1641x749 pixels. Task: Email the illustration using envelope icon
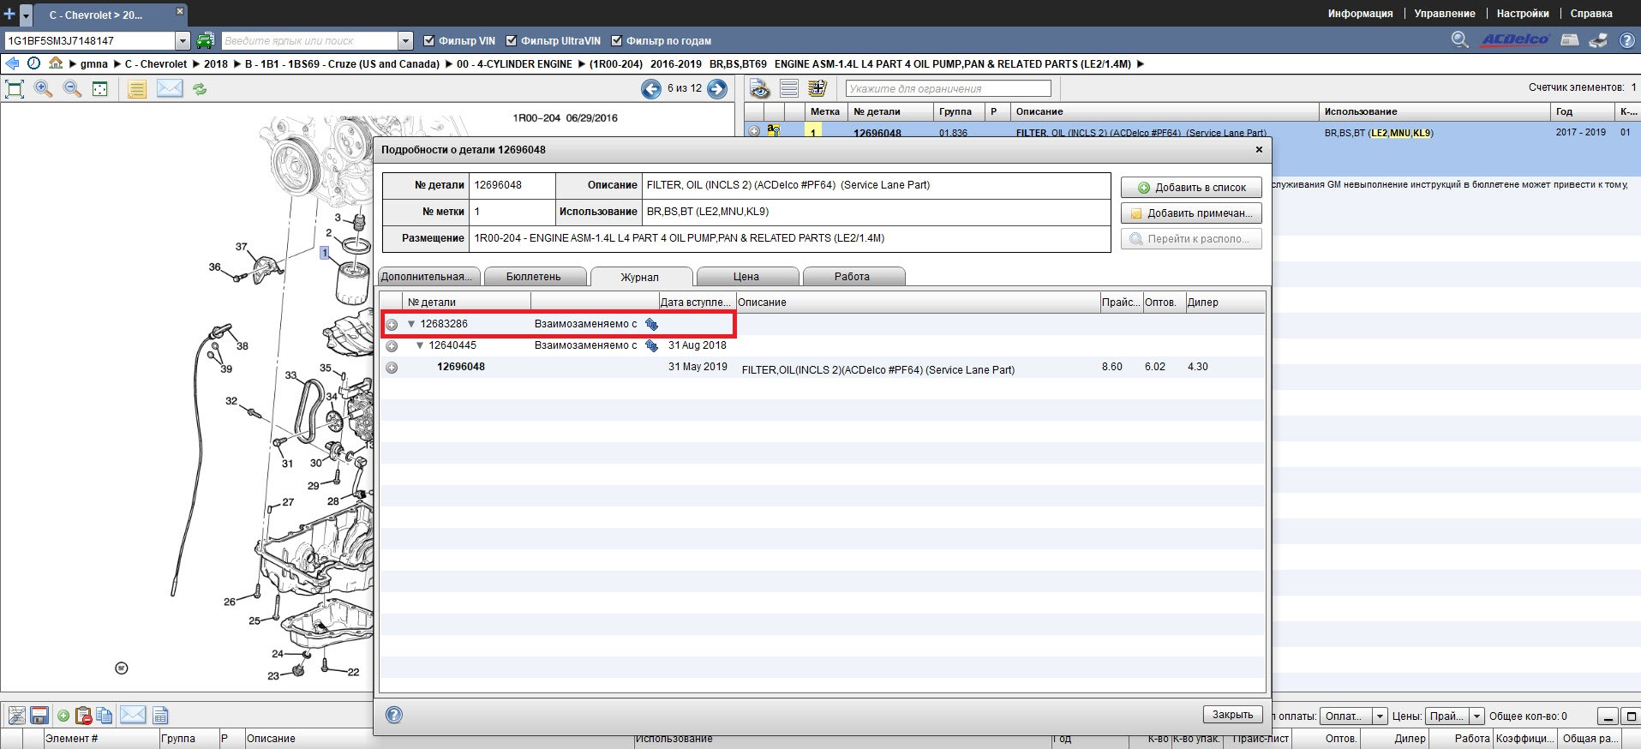click(x=170, y=88)
